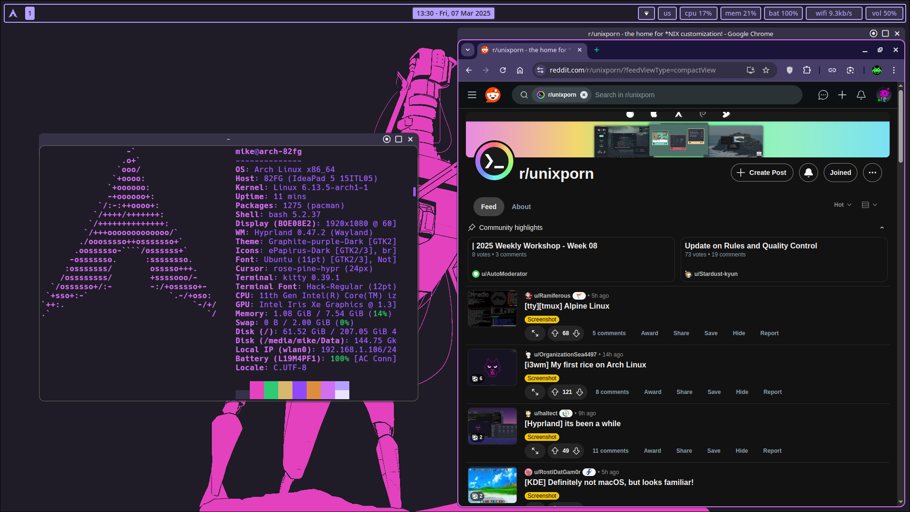Upvote the Alpine Linux post
The width and height of the screenshot is (910, 512).
point(555,333)
